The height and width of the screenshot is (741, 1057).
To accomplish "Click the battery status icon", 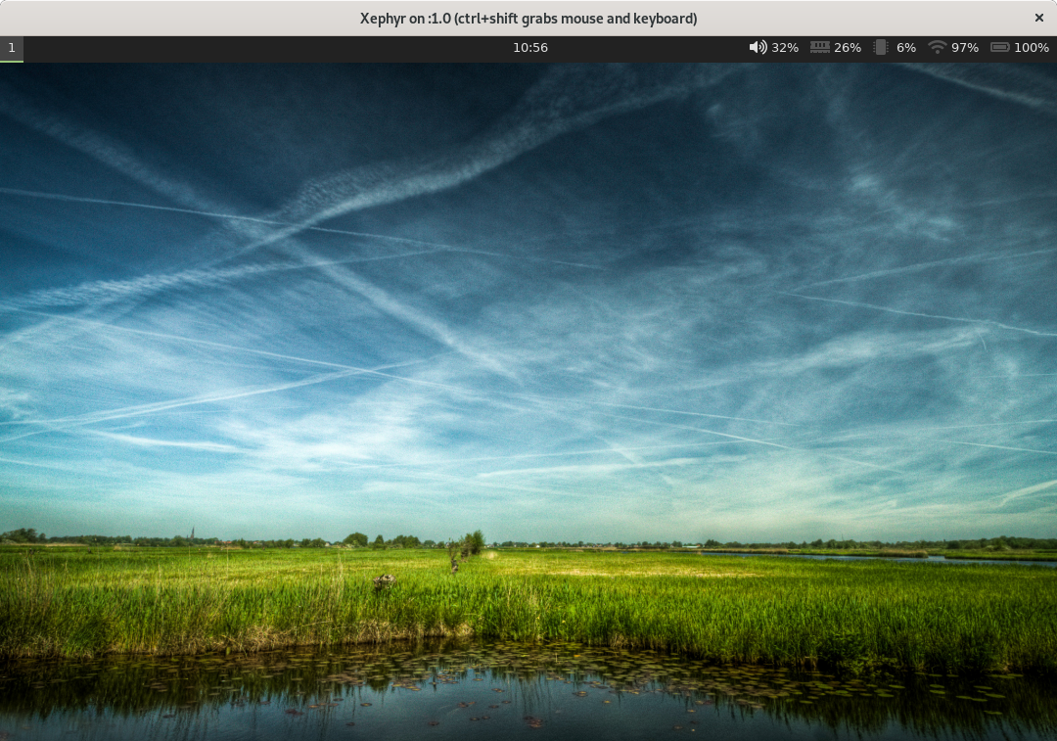I will pos(999,47).
